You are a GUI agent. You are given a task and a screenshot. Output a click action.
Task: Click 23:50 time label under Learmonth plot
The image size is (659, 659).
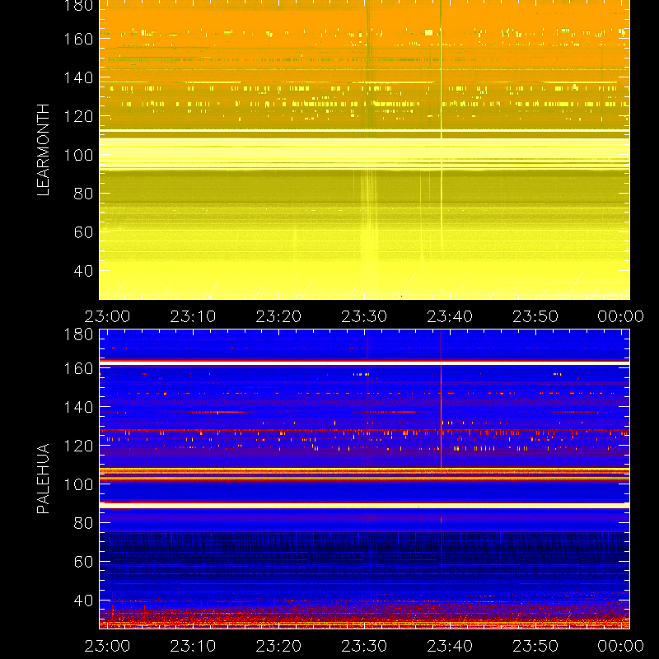click(x=535, y=316)
